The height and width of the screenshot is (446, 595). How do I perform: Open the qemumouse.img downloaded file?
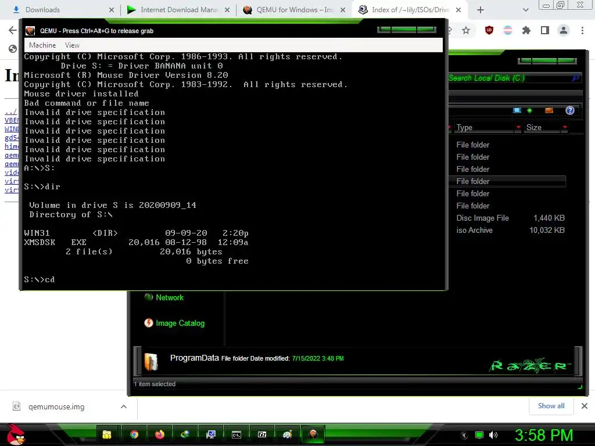[56, 407]
